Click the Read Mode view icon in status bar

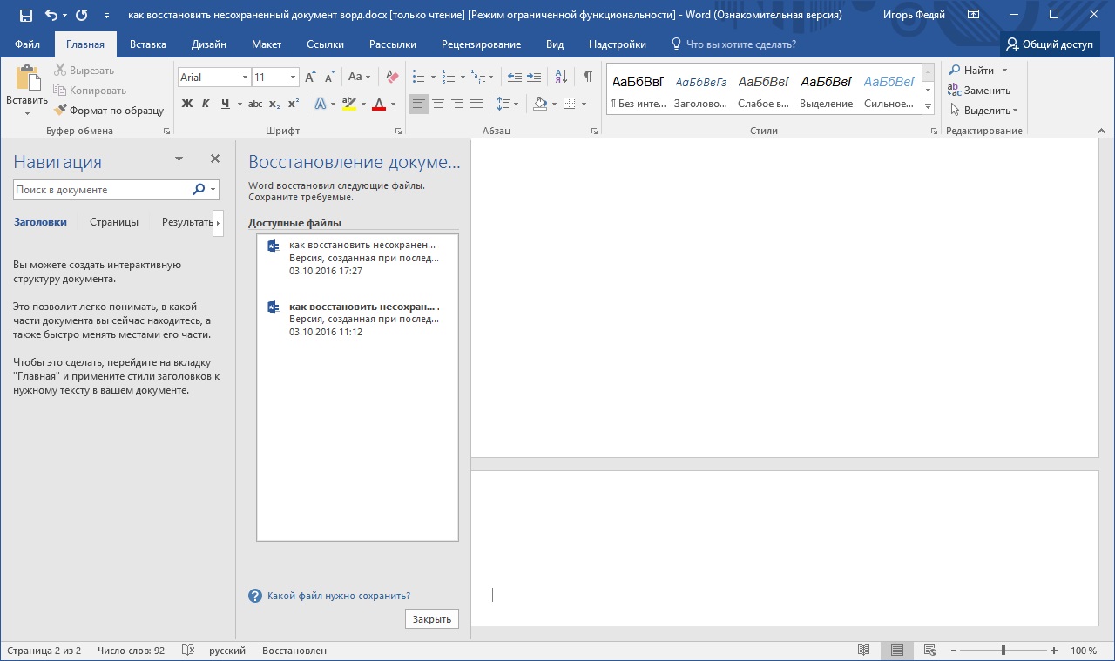coord(863,651)
